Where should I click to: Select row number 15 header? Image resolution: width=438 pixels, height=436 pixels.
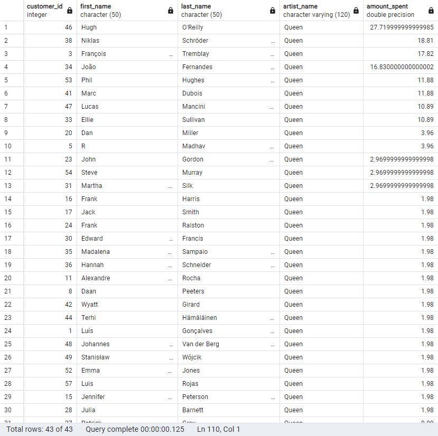coord(12,212)
